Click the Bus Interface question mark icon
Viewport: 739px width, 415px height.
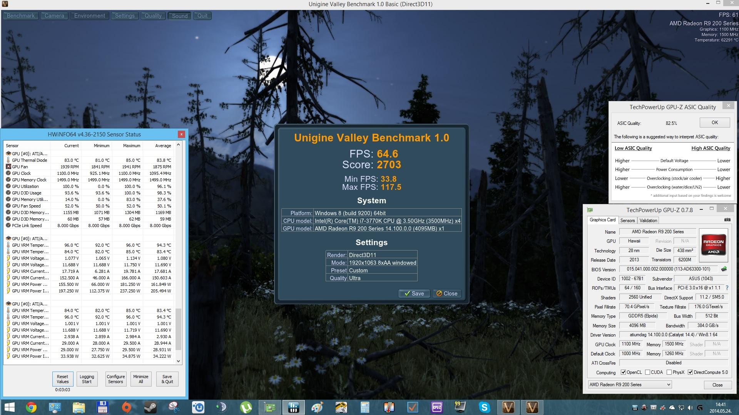[x=727, y=288]
